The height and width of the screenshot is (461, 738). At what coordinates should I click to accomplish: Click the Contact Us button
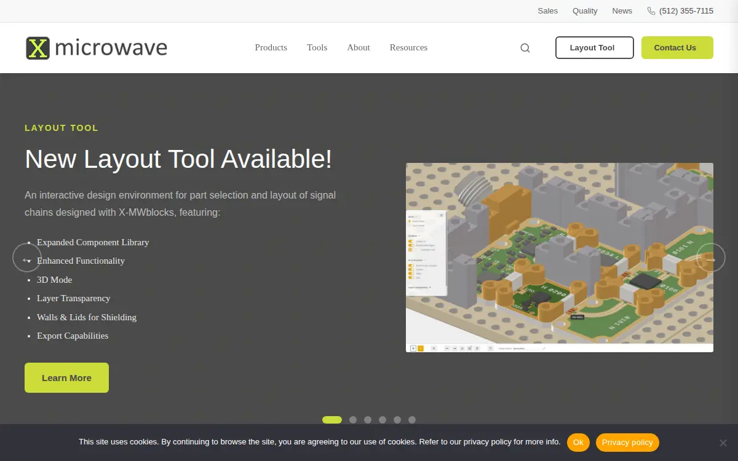(677, 48)
